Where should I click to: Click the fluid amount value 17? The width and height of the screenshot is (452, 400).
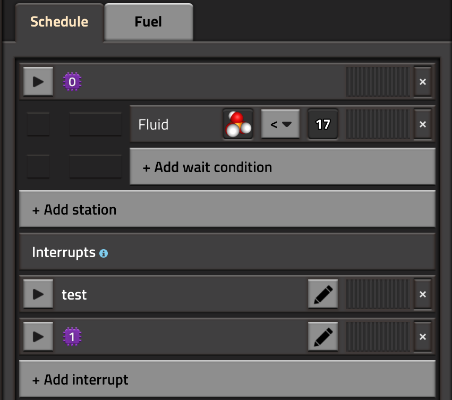pyautogui.click(x=323, y=124)
